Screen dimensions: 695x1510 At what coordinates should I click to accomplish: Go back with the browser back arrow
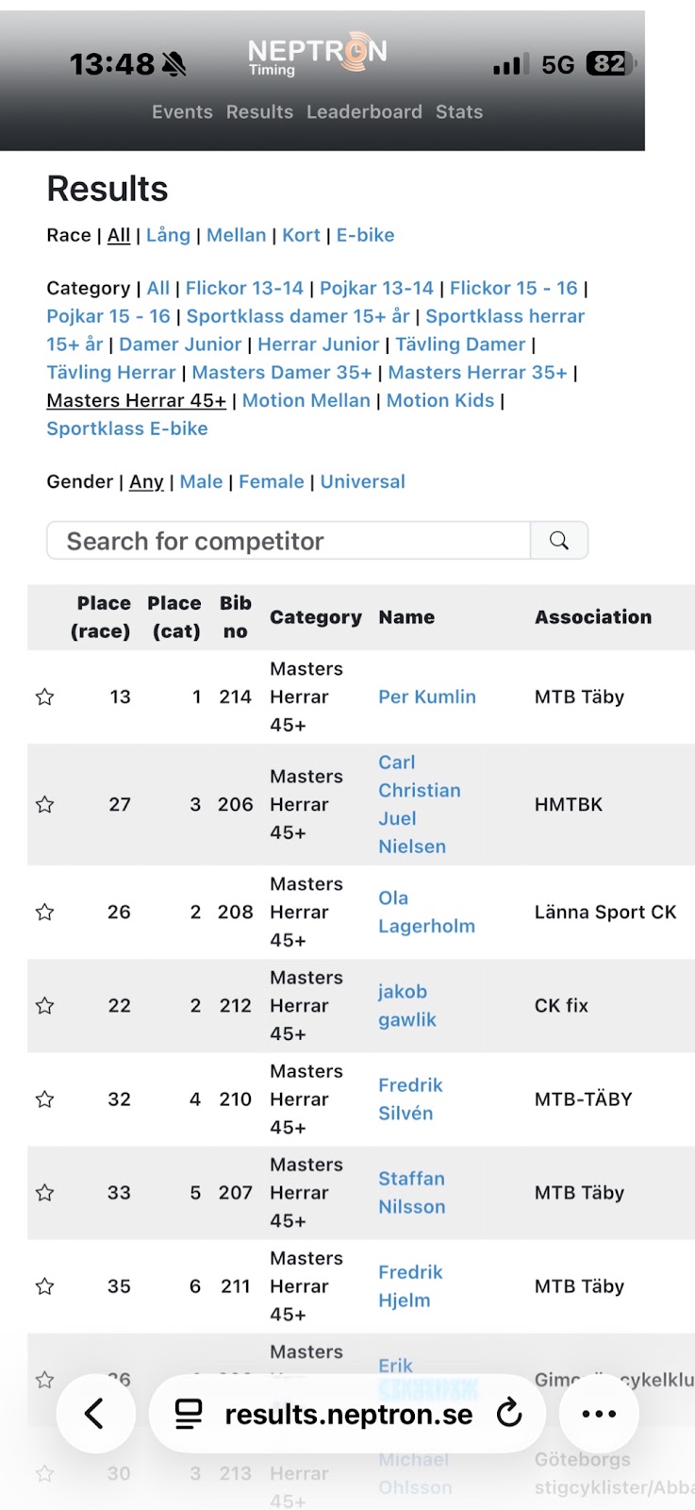94,1413
